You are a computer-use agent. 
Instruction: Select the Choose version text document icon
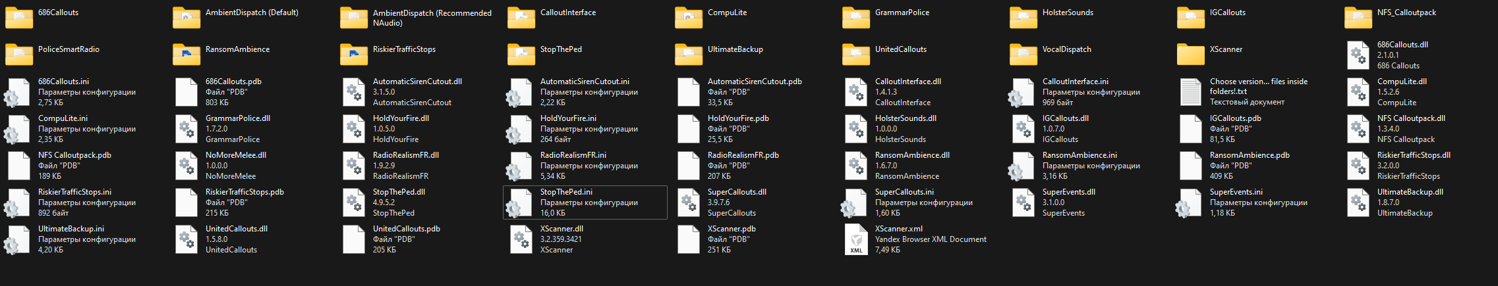[x=1191, y=92]
